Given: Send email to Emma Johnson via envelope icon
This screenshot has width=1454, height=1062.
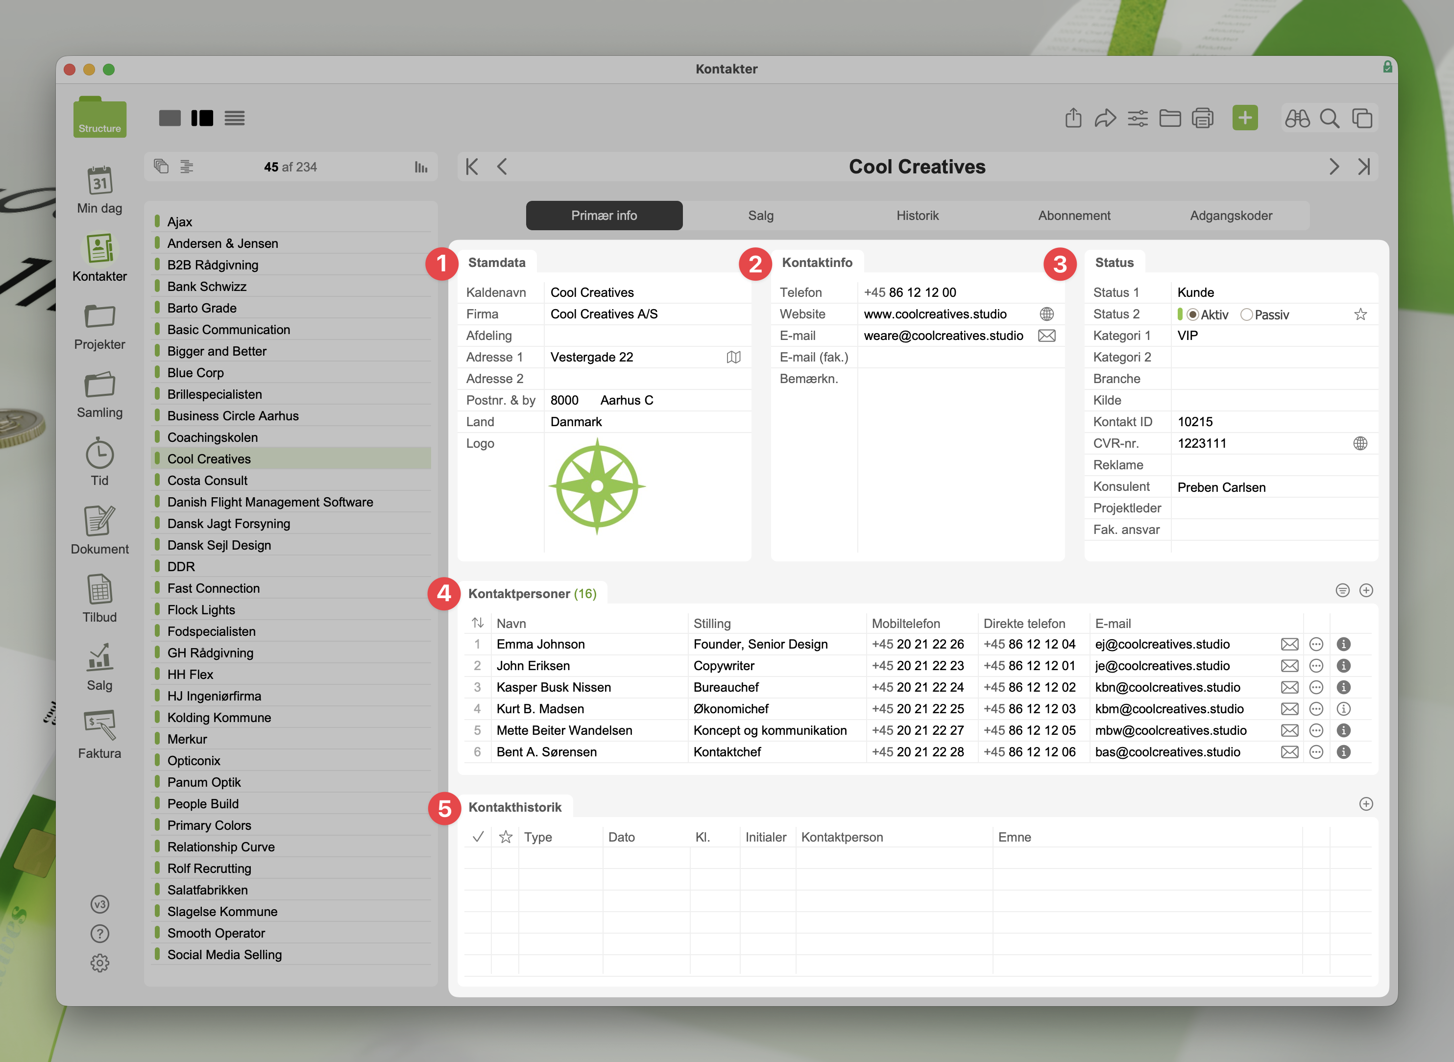Looking at the screenshot, I should pyautogui.click(x=1289, y=644).
